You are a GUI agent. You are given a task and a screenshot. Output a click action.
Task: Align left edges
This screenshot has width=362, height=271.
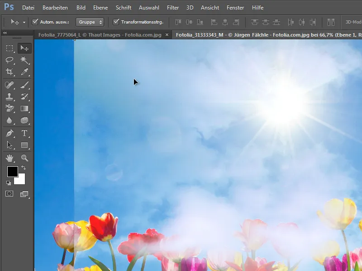(x=214, y=22)
